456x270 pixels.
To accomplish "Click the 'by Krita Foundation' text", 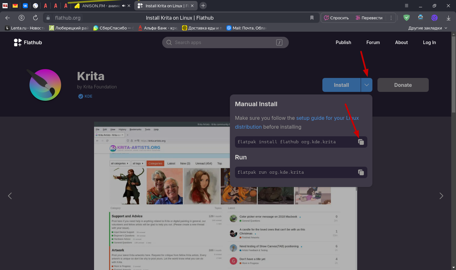I will tap(97, 87).
